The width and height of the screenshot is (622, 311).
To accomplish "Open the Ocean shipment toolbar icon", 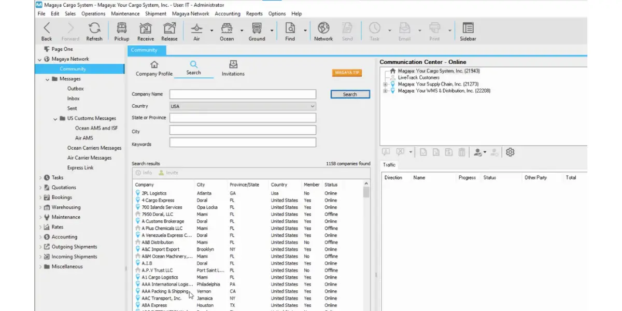I will 227,31.
